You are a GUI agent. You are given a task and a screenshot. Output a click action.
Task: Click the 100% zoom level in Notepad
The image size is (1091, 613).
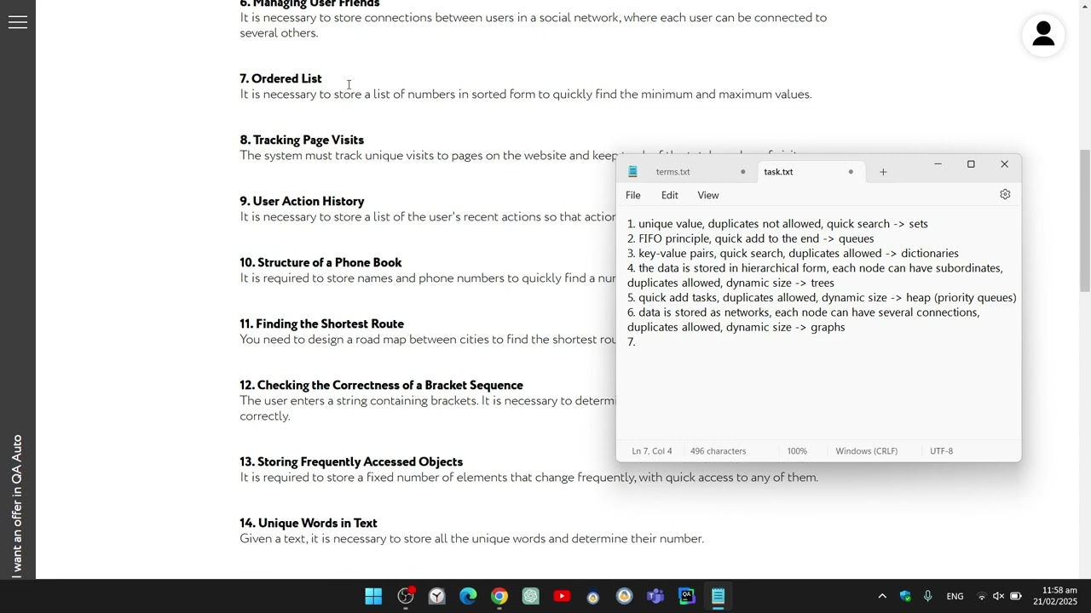point(797,451)
